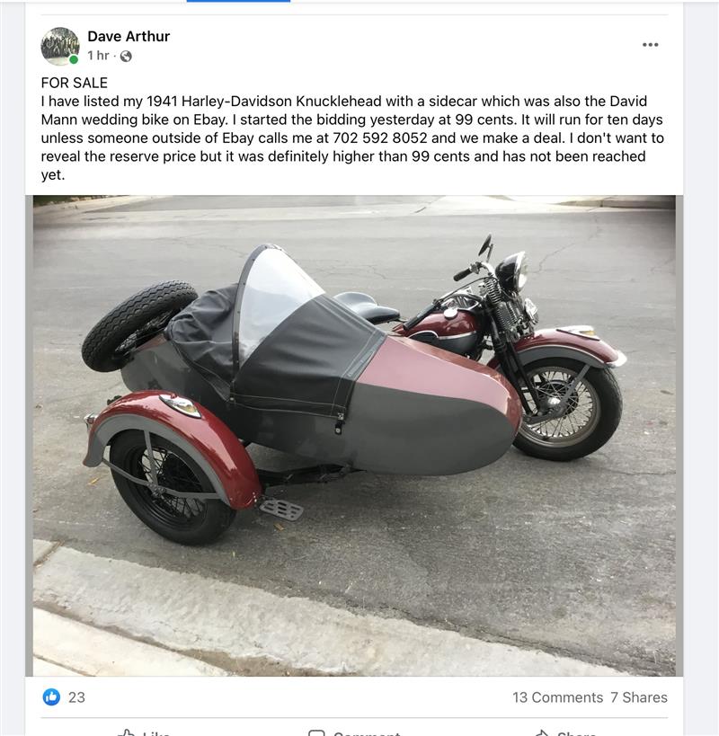
Task: Click the Comment speech bubble icon
Action: 316,732
